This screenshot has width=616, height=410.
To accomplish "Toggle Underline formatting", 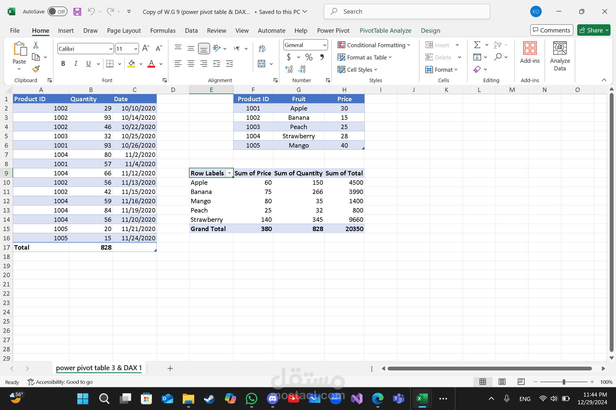I will tap(88, 64).
